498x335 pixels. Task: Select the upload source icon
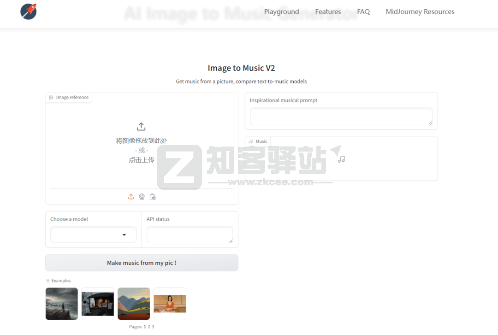tap(131, 197)
